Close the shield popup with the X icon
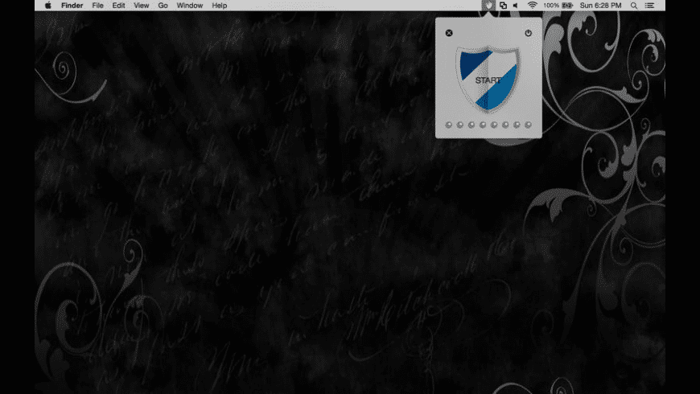Image resolution: width=700 pixels, height=394 pixels. [449, 33]
